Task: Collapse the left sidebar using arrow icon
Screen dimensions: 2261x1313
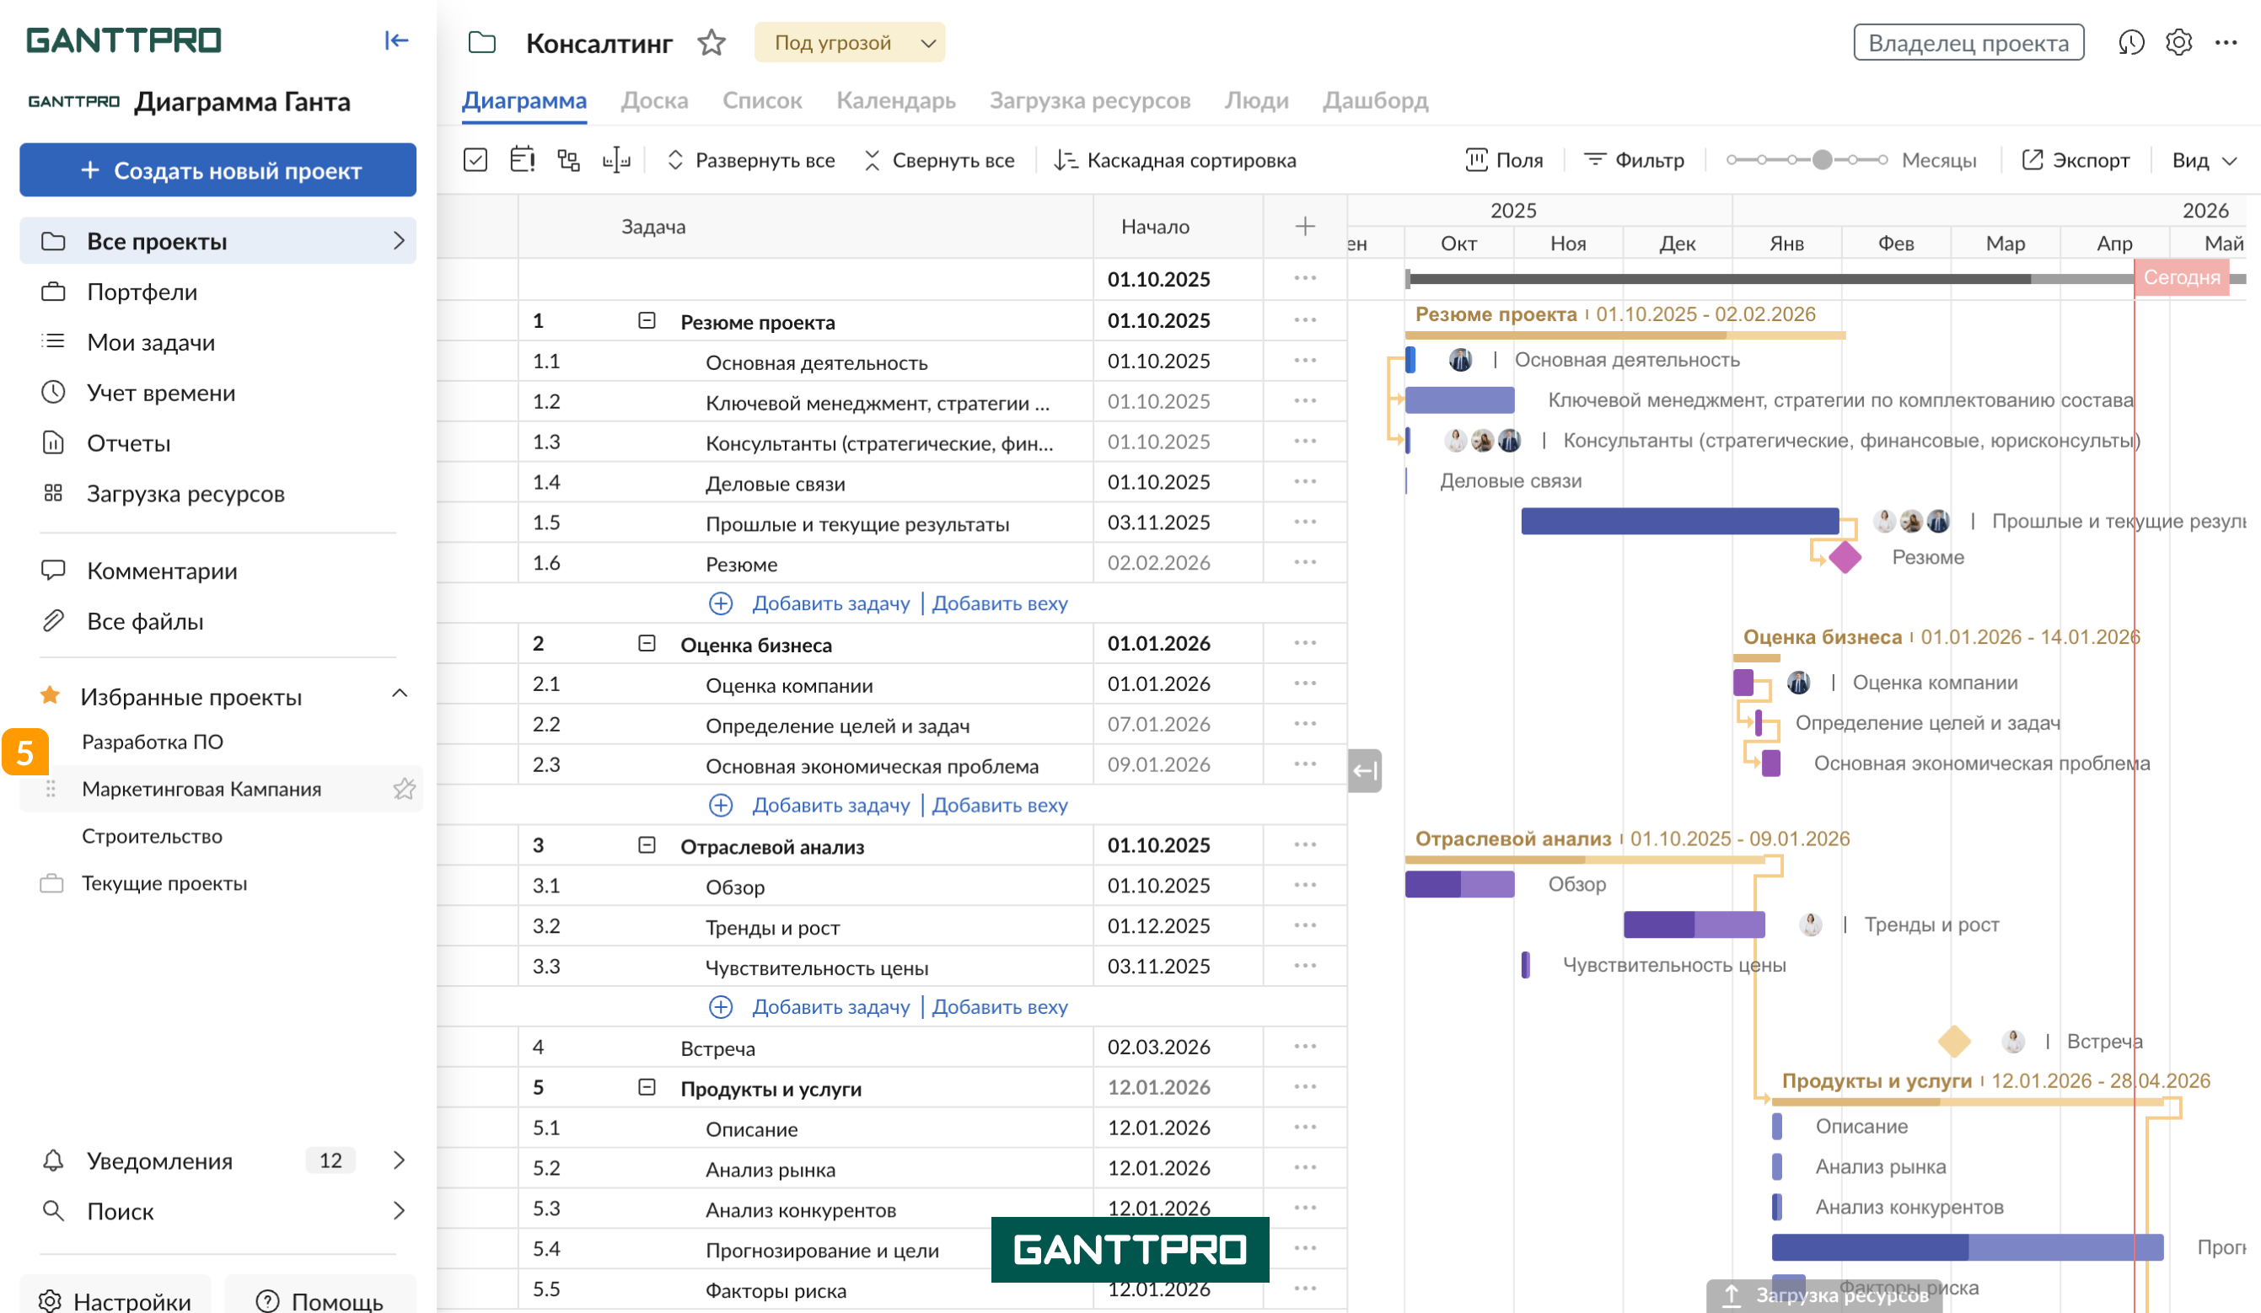Action: coord(395,40)
